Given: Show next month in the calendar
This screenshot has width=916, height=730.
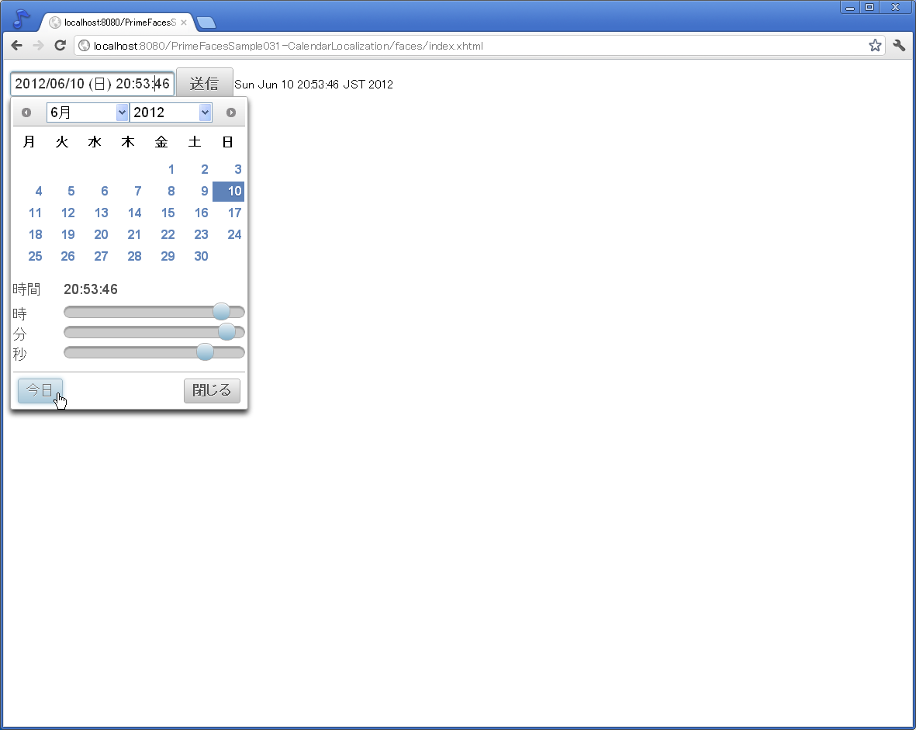Looking at the screenshot, I should 231,112.
